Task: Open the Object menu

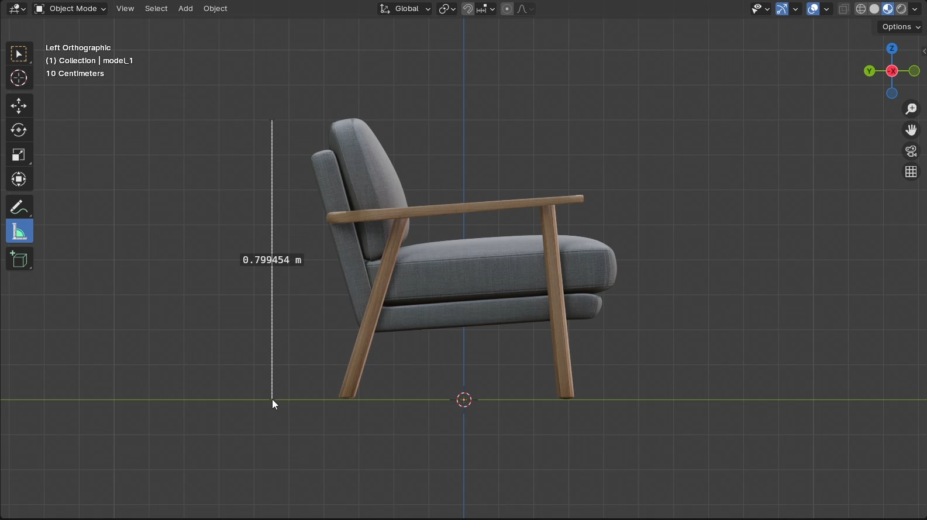Action: click(x=215, y=9)
